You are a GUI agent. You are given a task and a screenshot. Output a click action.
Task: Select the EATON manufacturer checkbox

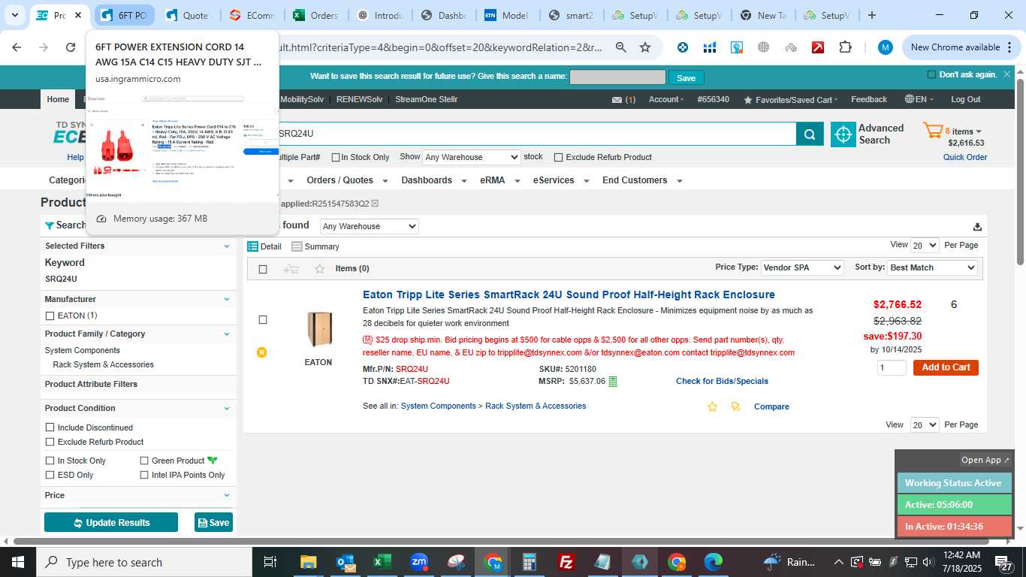[50, 316]
